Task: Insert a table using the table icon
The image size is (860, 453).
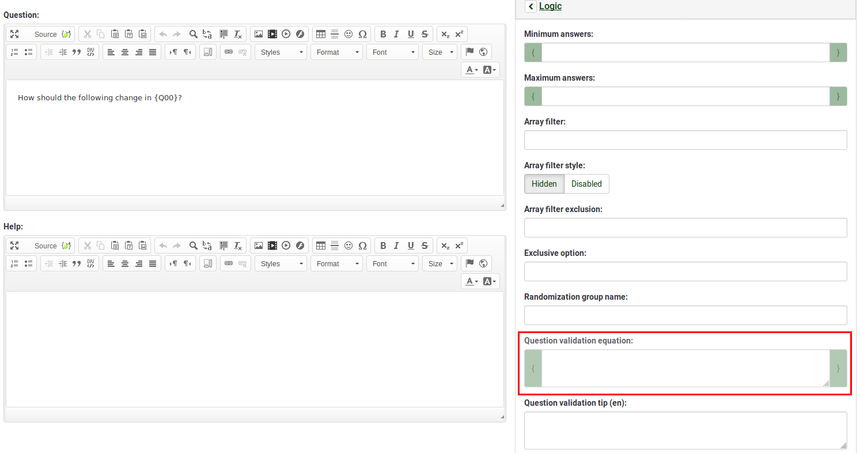Action: 321,34
